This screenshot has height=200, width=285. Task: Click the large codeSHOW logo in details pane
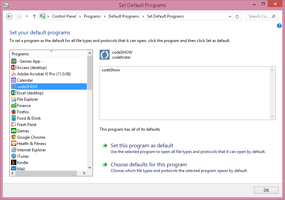[105, 55]
